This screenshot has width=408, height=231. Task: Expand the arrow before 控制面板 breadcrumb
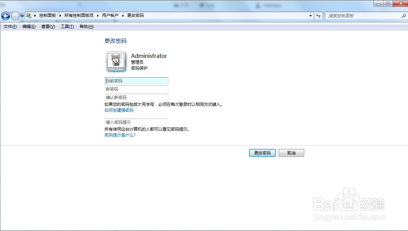click(35, 16)
